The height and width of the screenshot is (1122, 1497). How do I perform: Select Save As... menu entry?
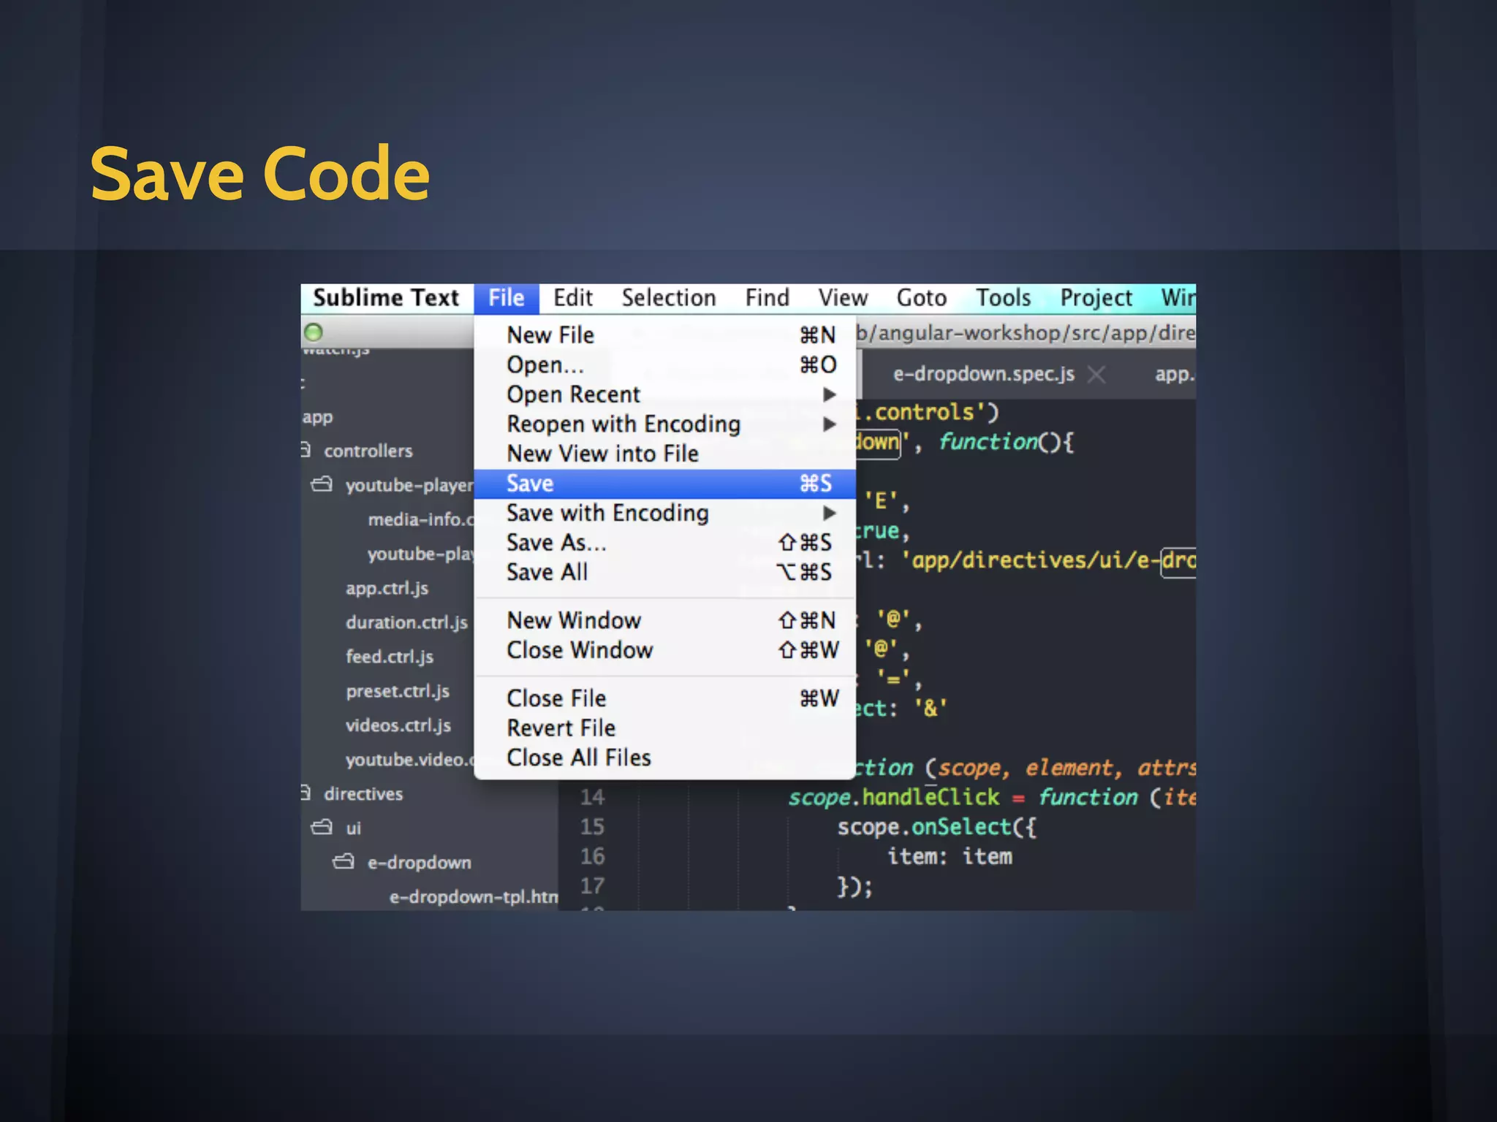556,543
